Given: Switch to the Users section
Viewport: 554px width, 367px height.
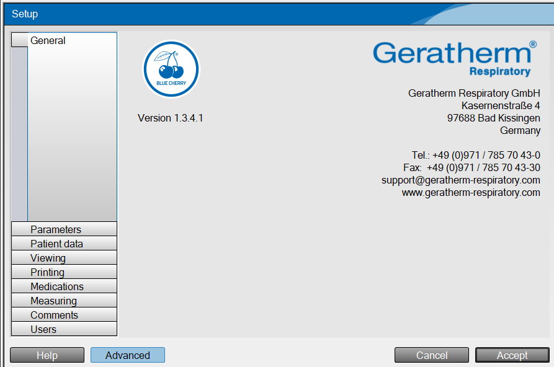Looking at the screenshot, I should point(64,329).
